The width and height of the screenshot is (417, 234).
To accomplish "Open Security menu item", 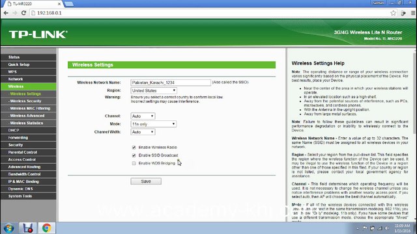I will (29, 145).
